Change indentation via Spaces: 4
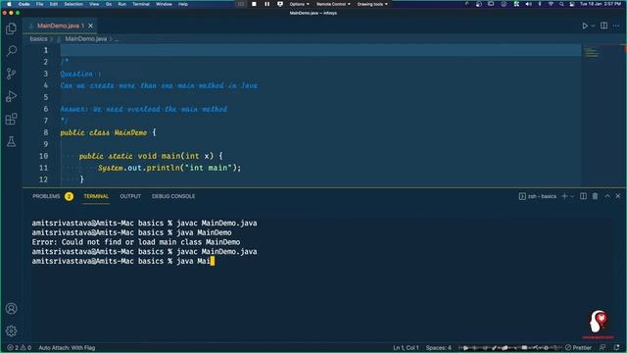The width and height of the screenshot is (627, 353). (438, 348)
